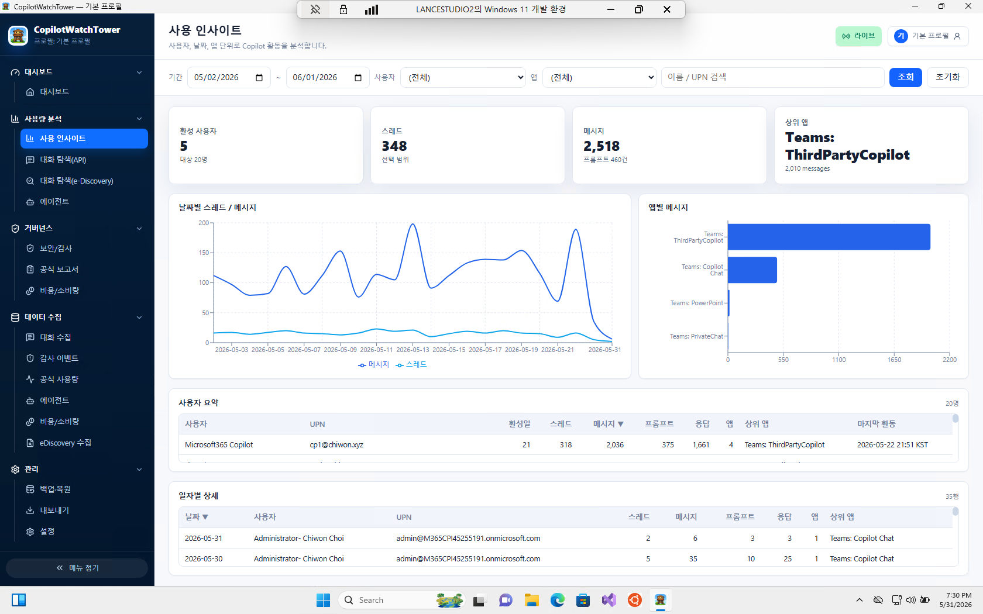Open 대화 수집 page
Viewport: 983px width, 614px height.
coord(84,337)
